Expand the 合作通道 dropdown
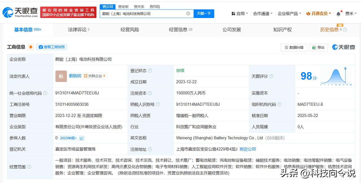361x183 pixels. tap(263, 14)
